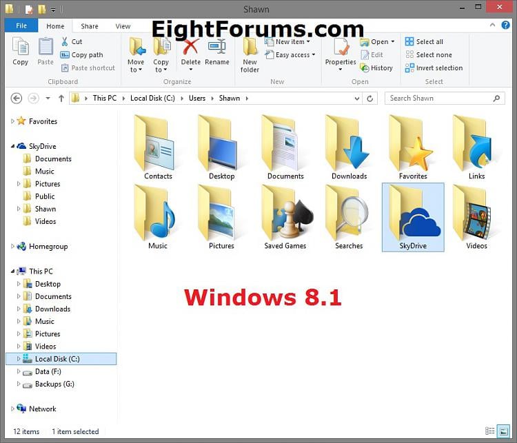The height and width of the screenshot is (443, 517).
Task: Expand the Favorites tree node
Action: (12, 121)
